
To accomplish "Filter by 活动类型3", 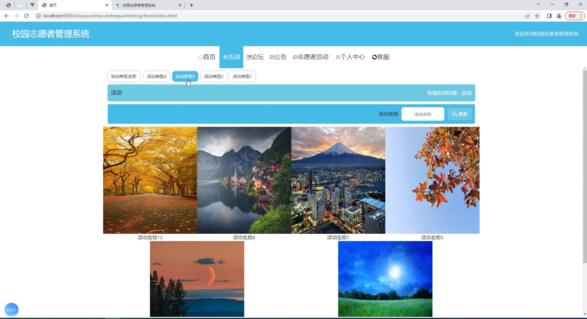I will point(185,76).
